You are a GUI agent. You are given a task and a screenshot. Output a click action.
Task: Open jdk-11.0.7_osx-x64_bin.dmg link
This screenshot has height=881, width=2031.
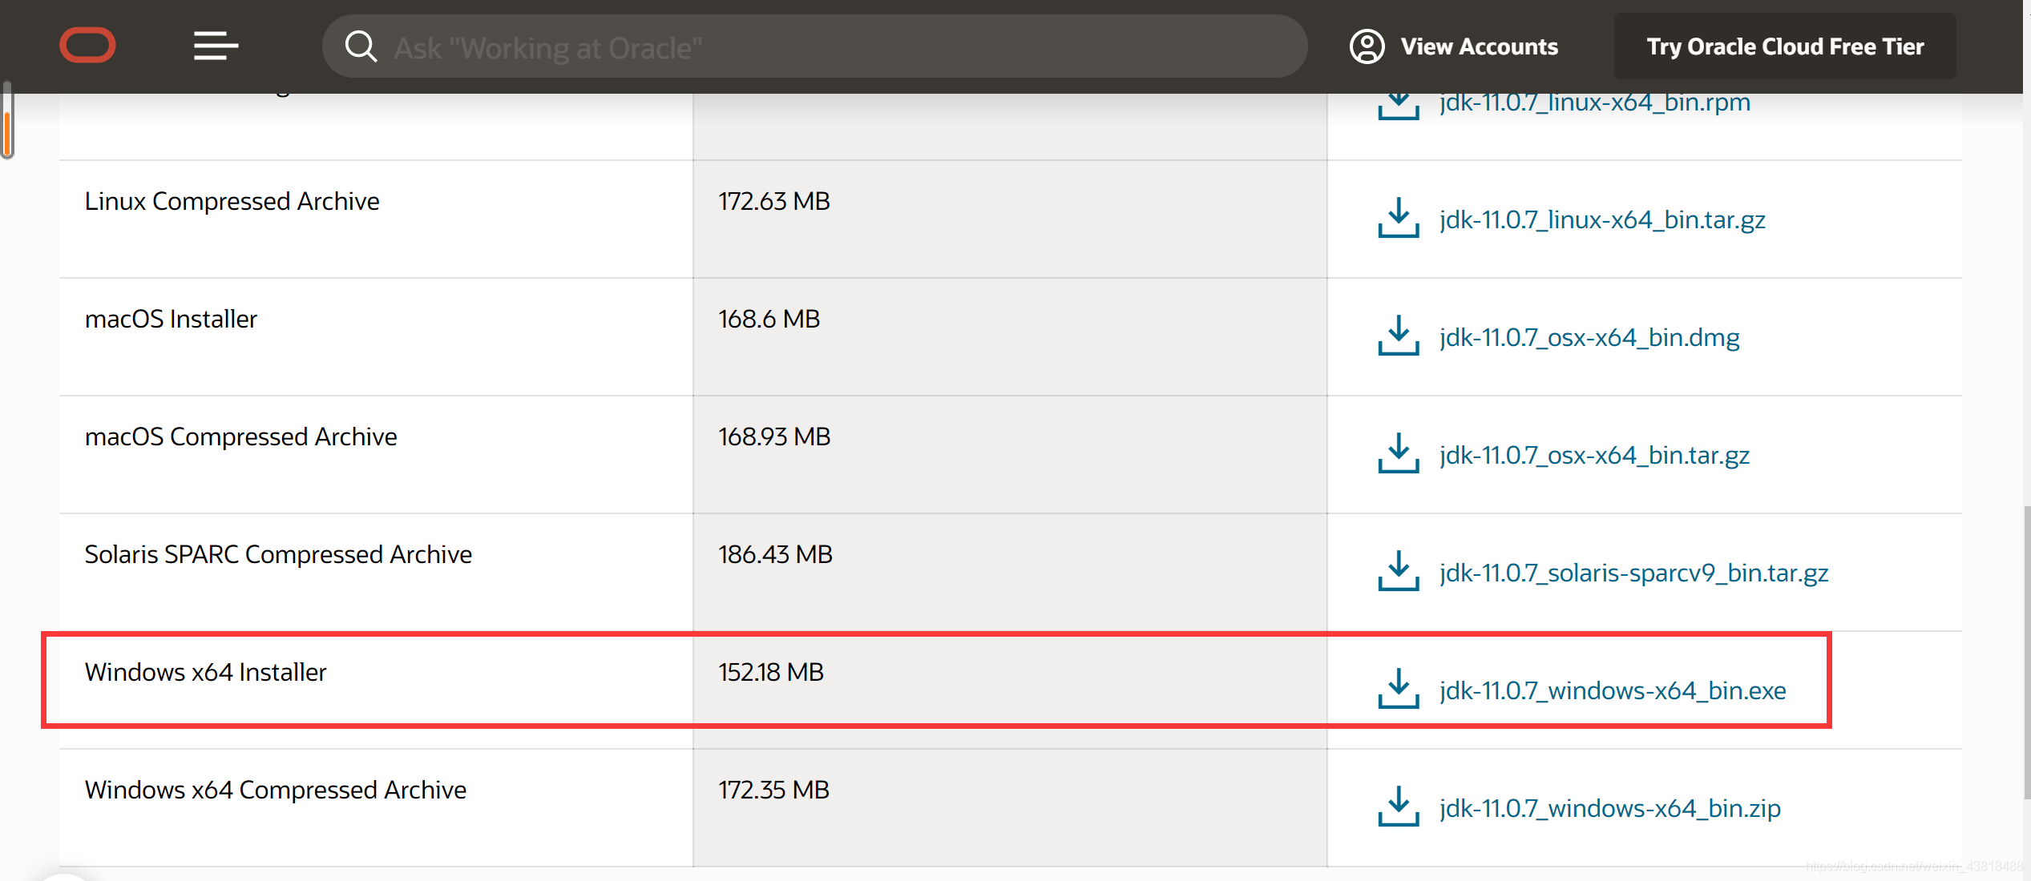click(1589, 337)
